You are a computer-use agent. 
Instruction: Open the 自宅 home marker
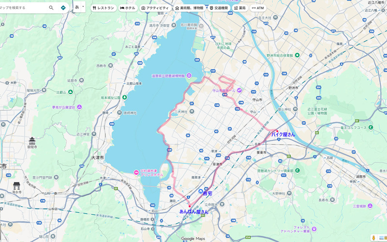click(x=201, y=191)
